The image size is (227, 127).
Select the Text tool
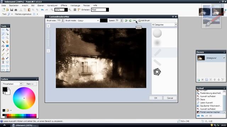click(x=3, y=62)
